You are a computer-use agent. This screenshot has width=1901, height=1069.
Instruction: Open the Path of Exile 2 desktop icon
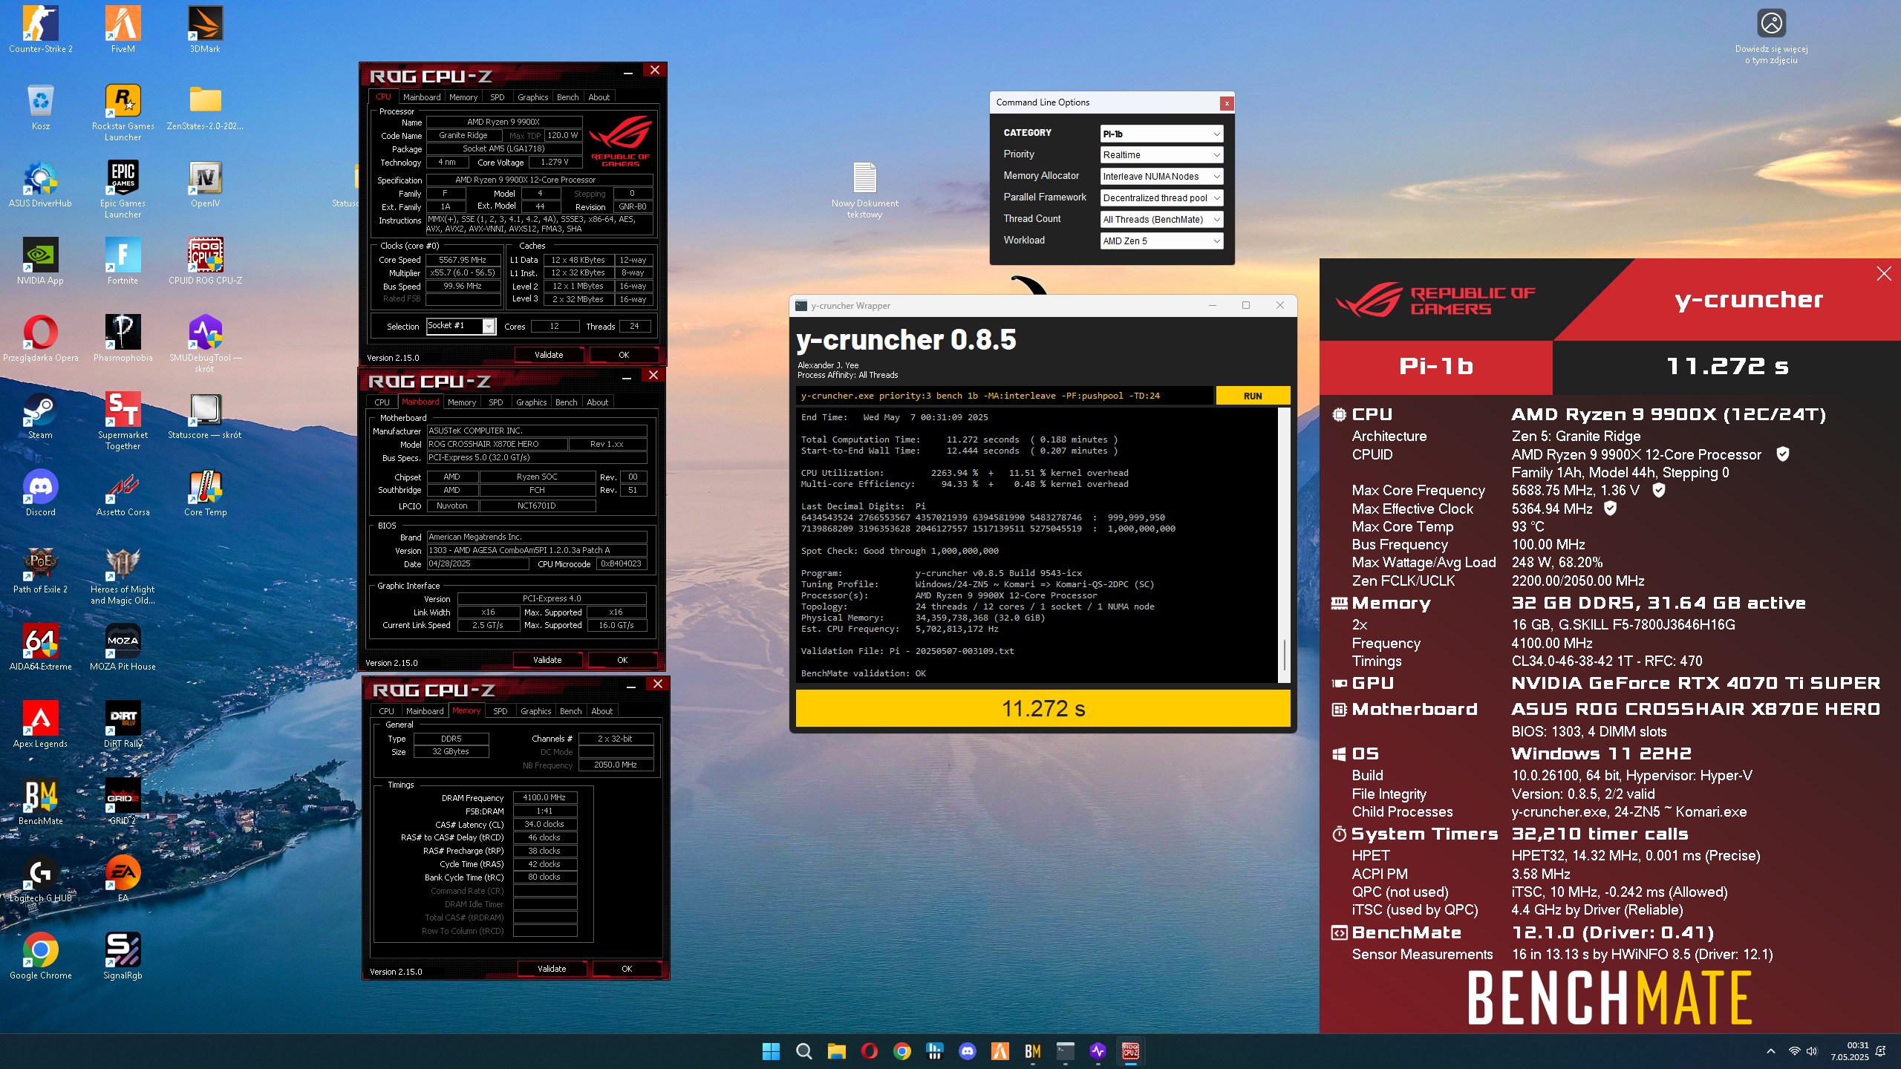[40, 570]
